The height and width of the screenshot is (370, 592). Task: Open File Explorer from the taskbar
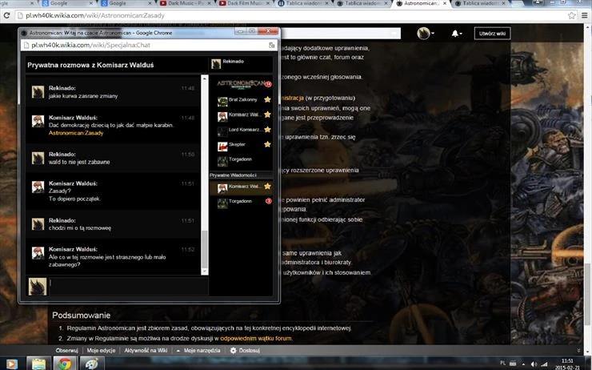39,364
